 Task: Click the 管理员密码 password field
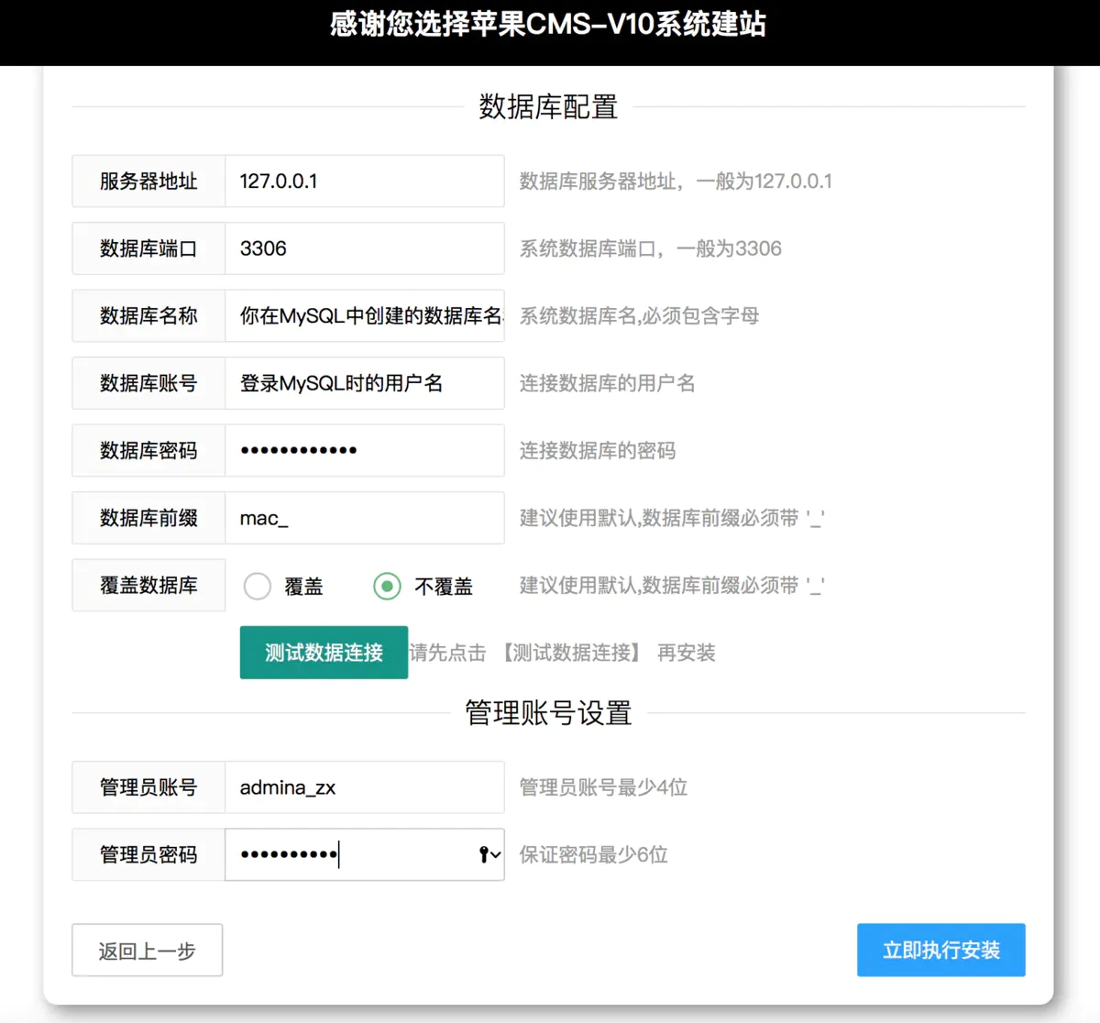point(365,854)
